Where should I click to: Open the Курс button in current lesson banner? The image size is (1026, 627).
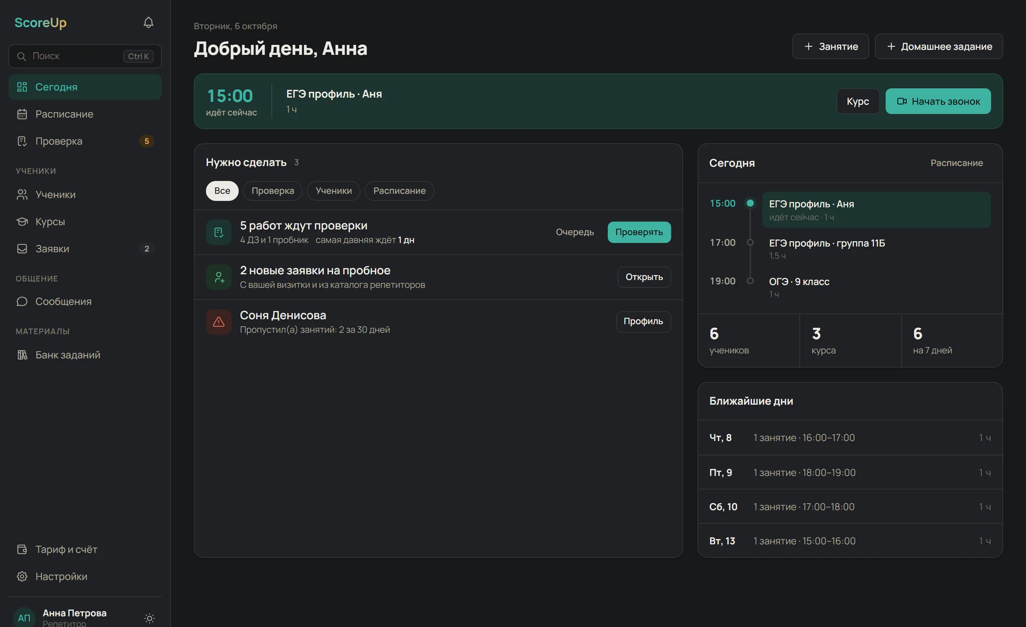pos(858,101)
